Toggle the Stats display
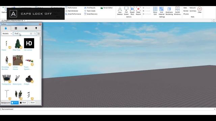The image size is (216, 121). click(185, 8)
